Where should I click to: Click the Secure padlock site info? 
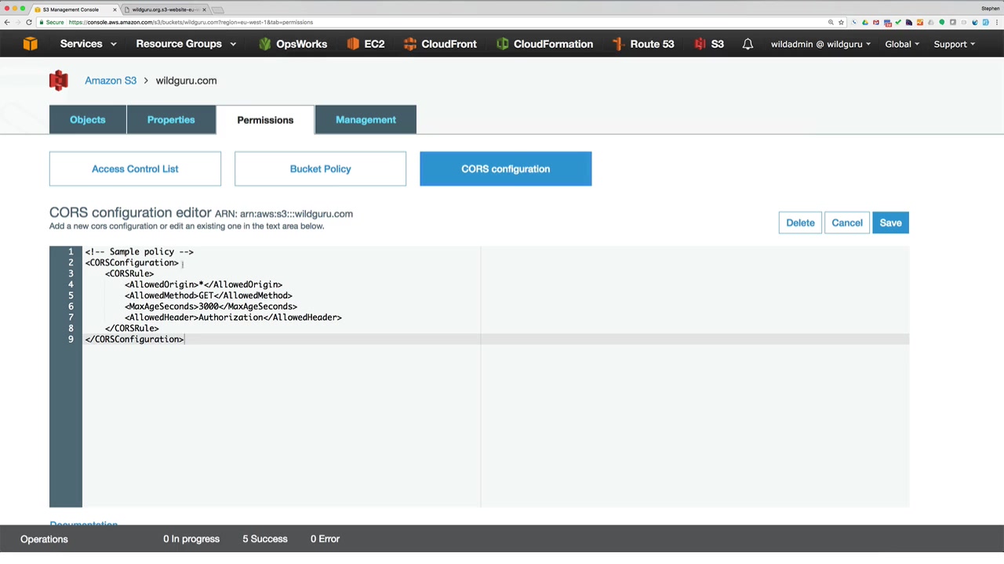(52, 22)
